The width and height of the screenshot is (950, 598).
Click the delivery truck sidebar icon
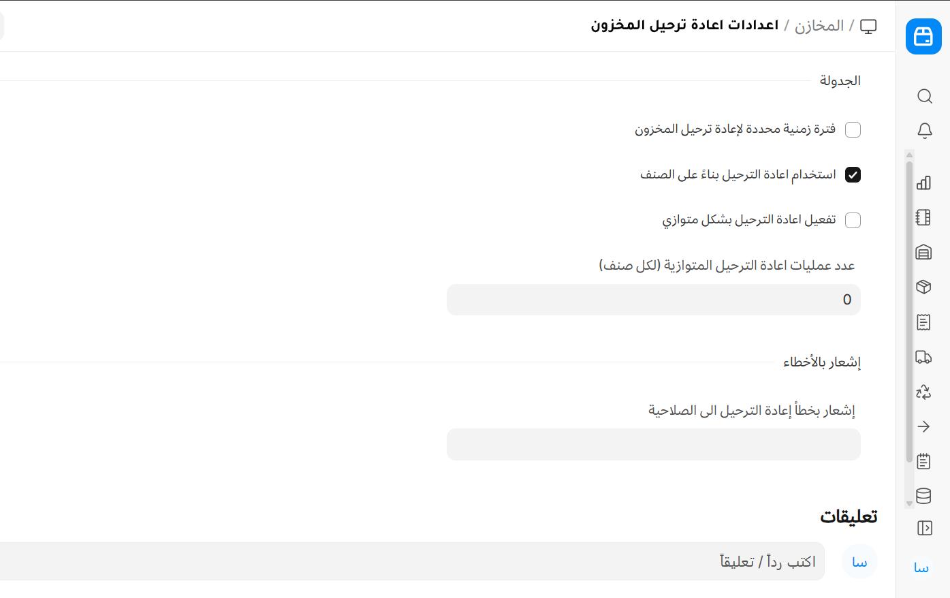[923, 357]
